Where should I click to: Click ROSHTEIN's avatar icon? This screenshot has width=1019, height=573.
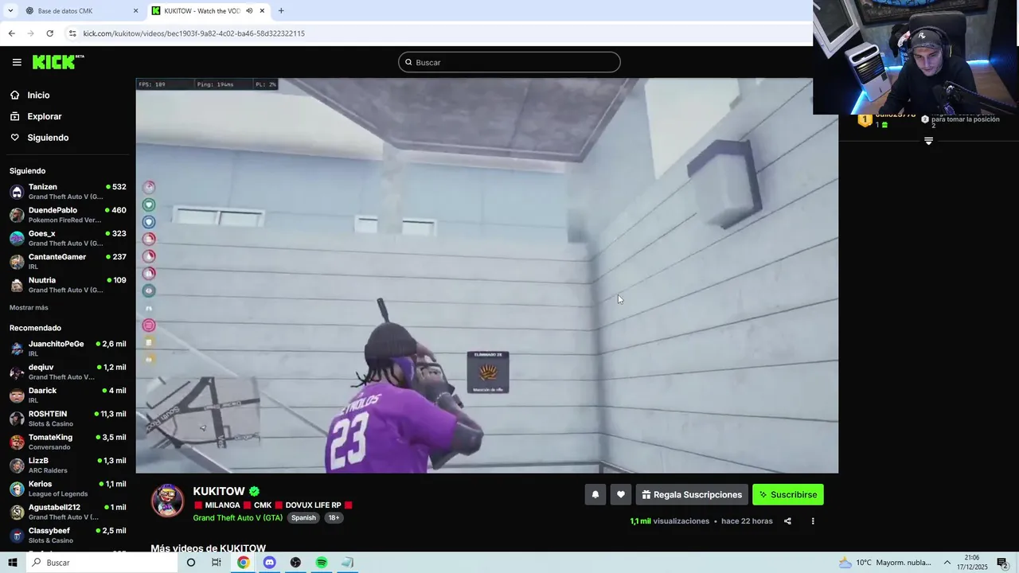(17, 419)
